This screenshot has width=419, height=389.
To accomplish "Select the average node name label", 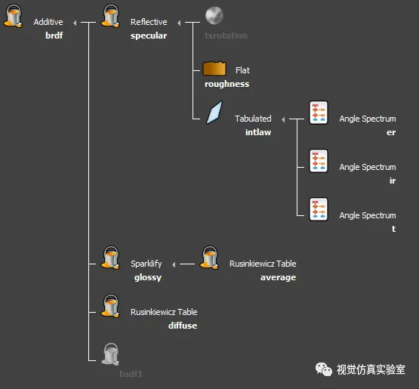I will pyautogui.click(x=278, y=277).
